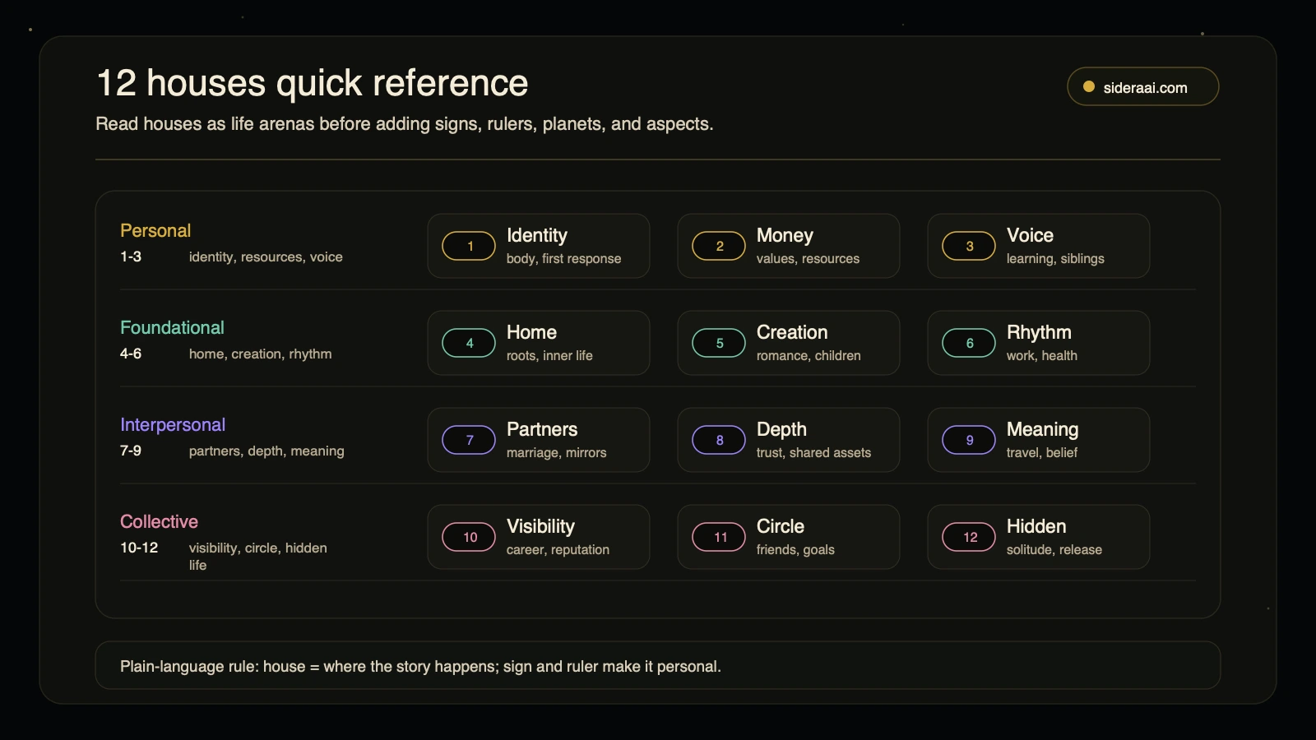Click 'roots, inner life' subtitle
Screen dimensions: 1316x740
(549, 355)
